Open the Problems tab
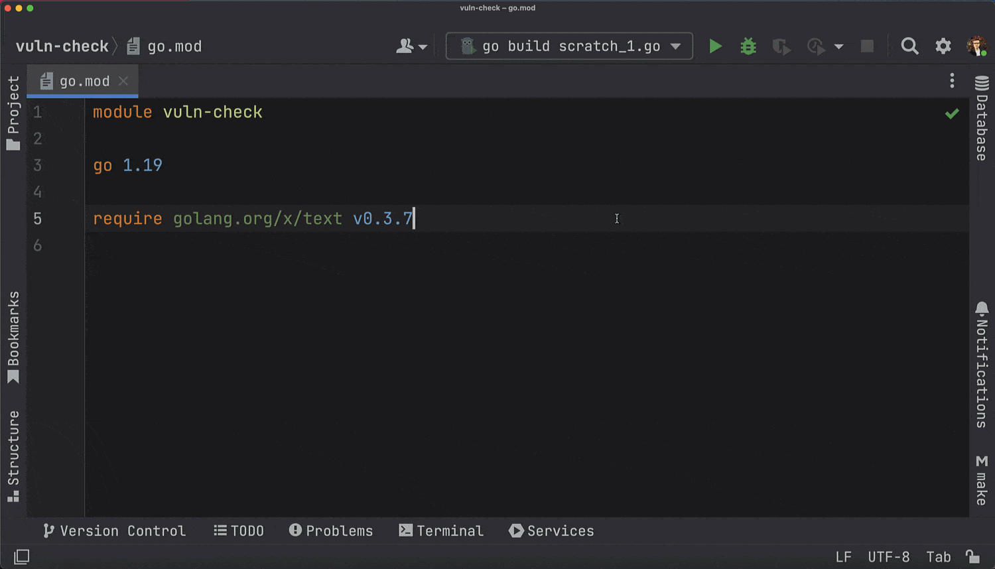 click(331, 531)
